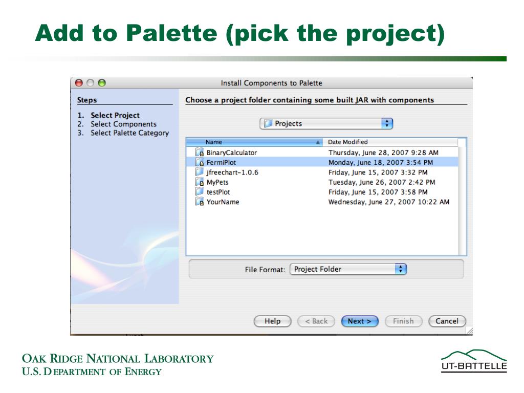Screen dimensions: 524x393
Task: Open the Projects location dropdown
Action: [x=326, y=124]
